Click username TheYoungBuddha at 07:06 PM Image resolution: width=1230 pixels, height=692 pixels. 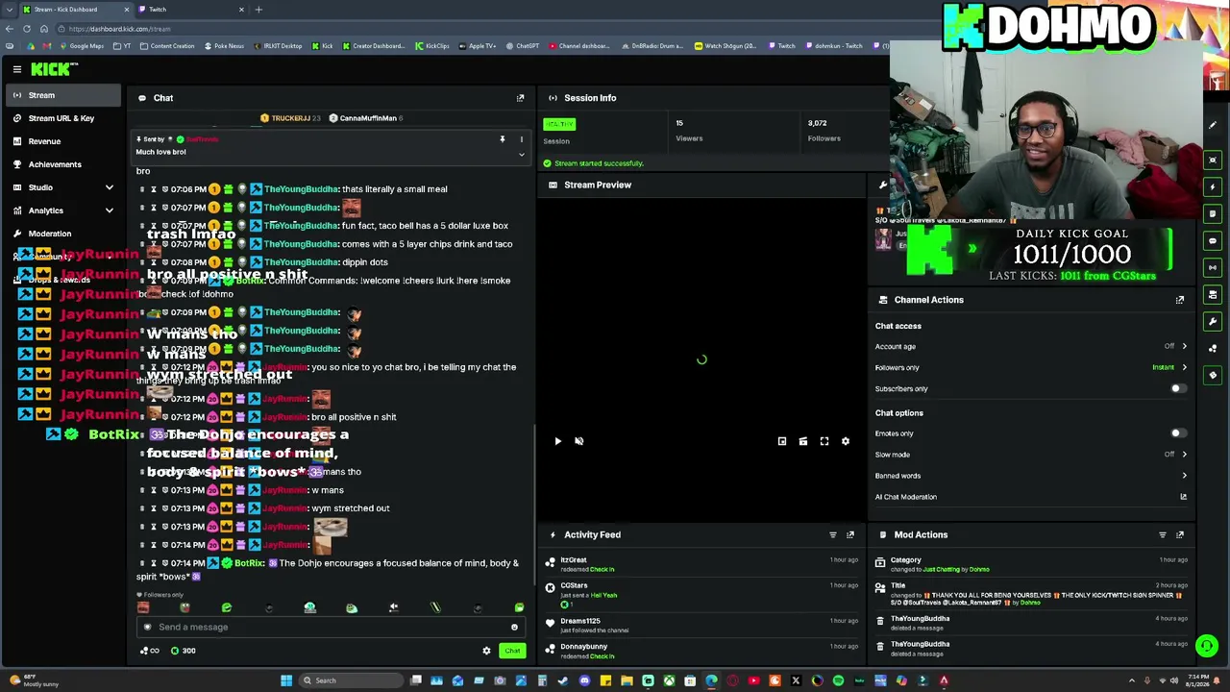302,189
